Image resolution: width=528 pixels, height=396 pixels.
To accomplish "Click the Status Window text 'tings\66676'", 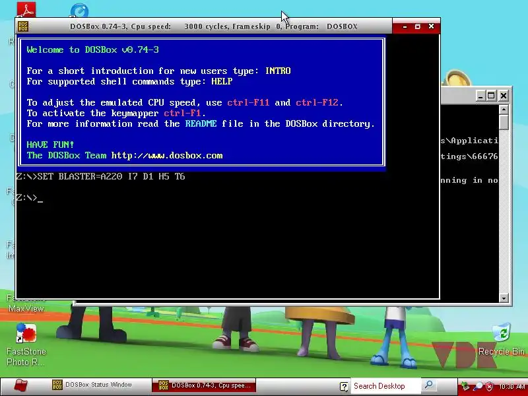I will point(469,156).
